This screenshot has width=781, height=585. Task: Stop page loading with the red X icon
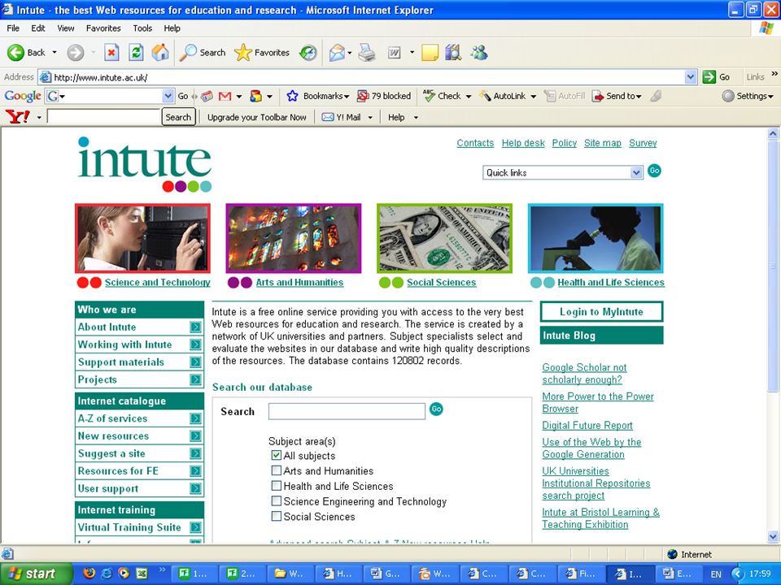point(111,52)
